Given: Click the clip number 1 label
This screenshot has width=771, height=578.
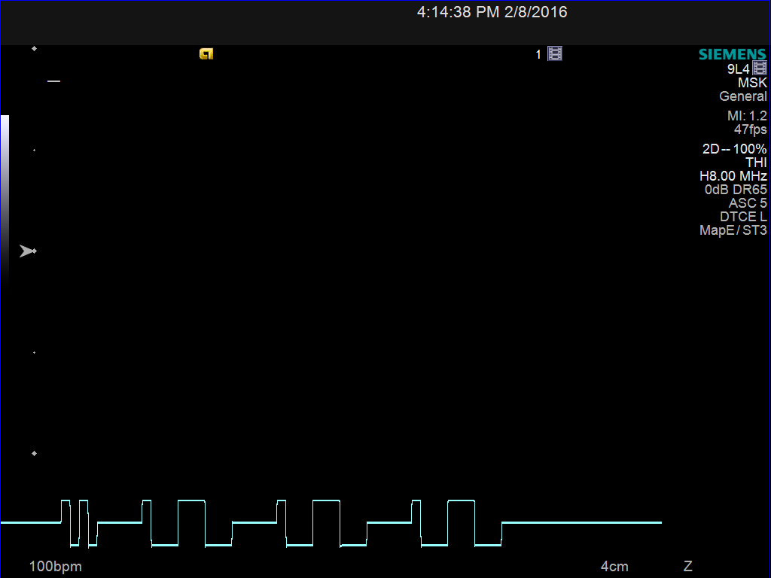Looking at the screenshot, I should 538,54.
